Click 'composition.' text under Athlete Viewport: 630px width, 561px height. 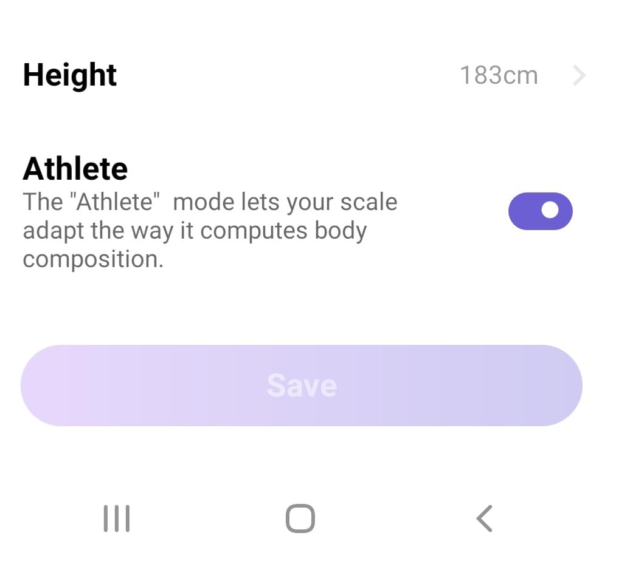pos(93,260)
